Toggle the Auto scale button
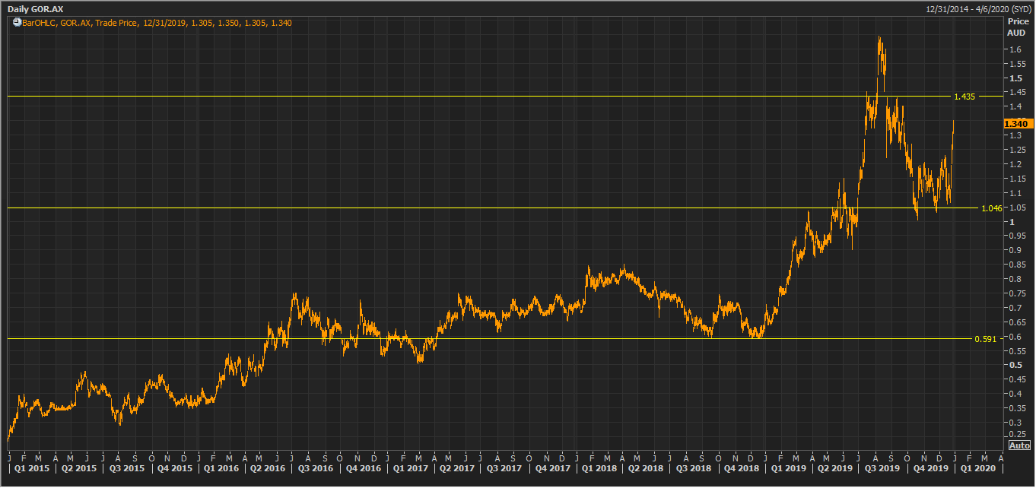 (1019, 445)
